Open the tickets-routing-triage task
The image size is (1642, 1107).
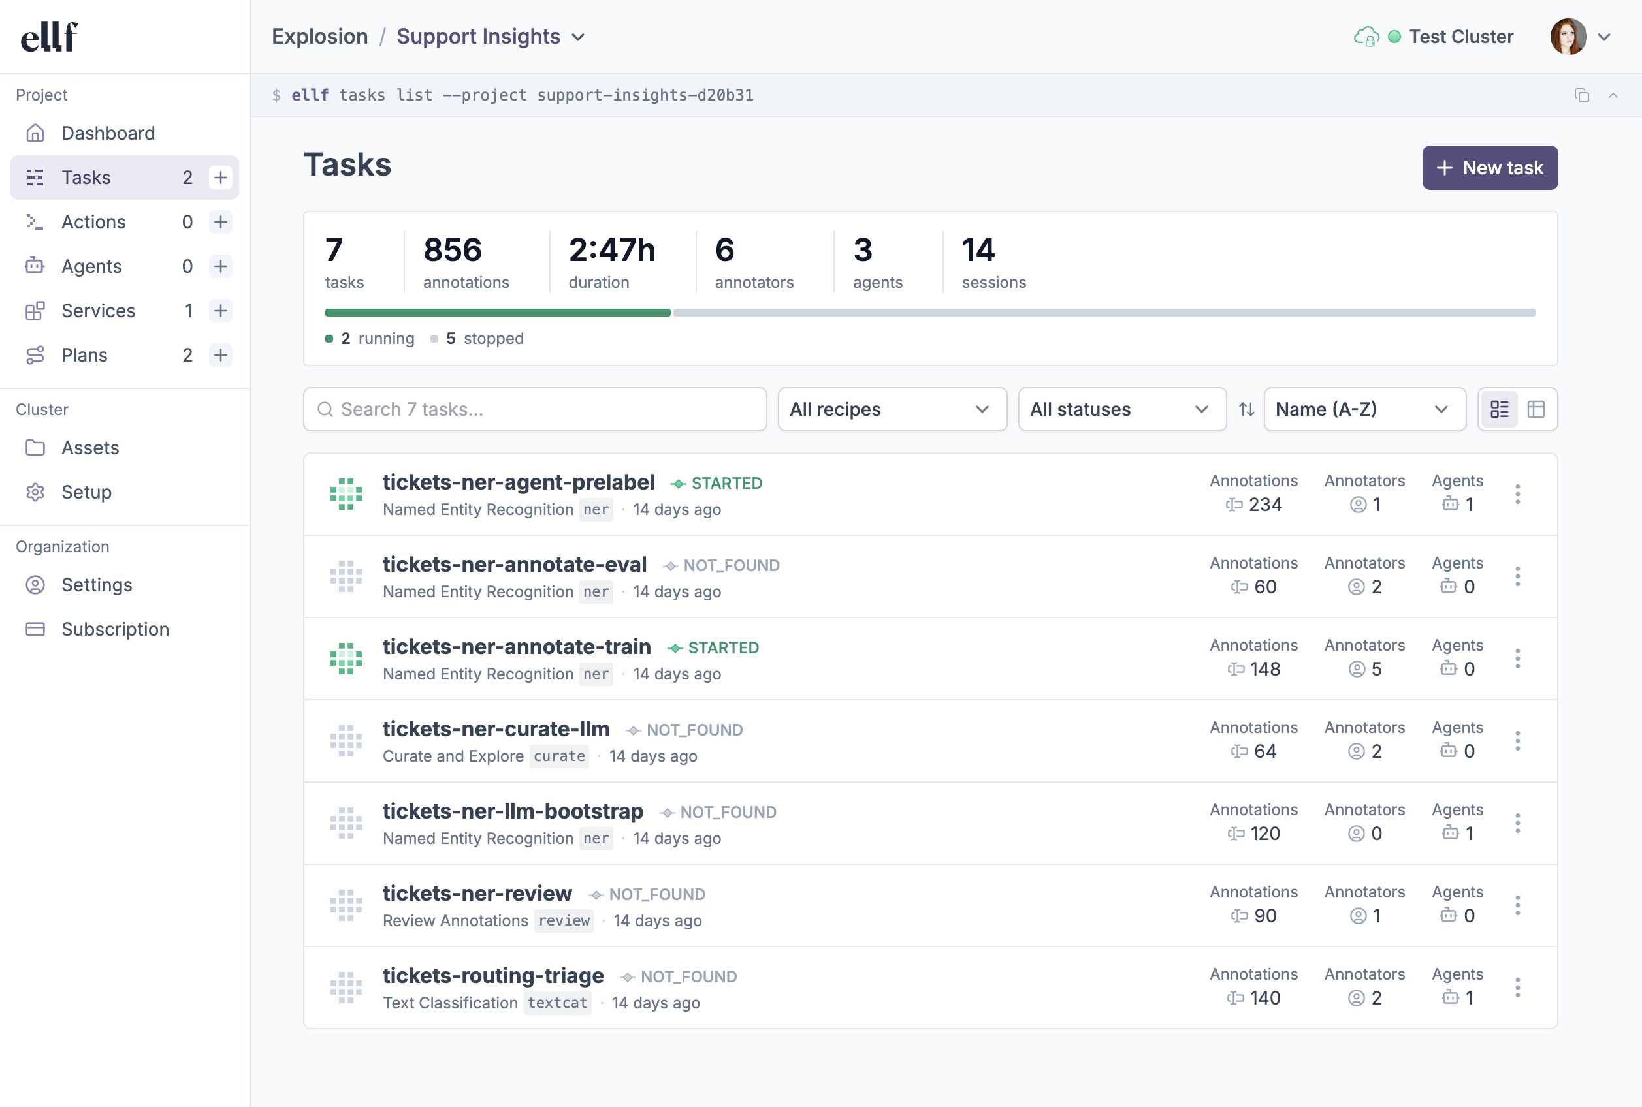493,976
